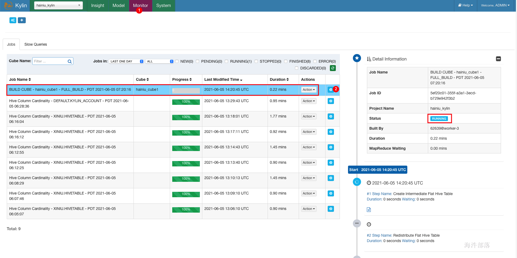Open the hainiu_kylin project dropdown

[x=58, y=5]
